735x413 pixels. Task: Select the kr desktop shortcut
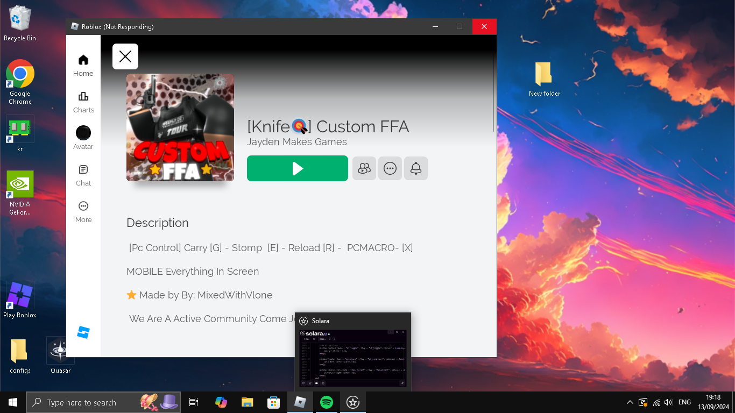[x=20, y=134]
